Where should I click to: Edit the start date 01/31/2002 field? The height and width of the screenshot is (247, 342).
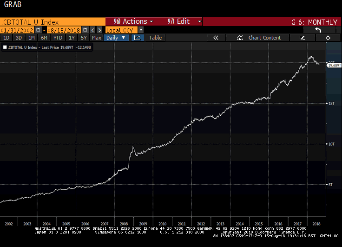click(17, 30)
